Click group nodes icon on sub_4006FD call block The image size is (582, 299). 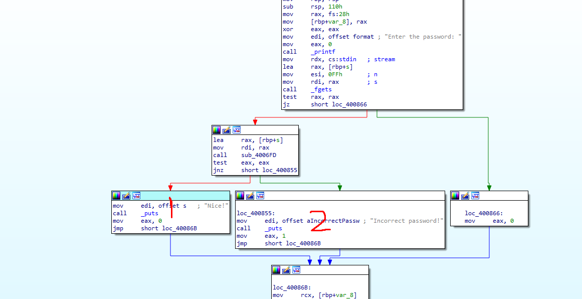tap(237, 130)
